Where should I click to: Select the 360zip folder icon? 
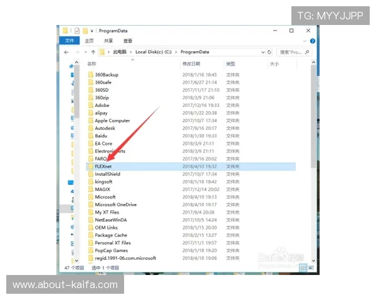point(91,97)
